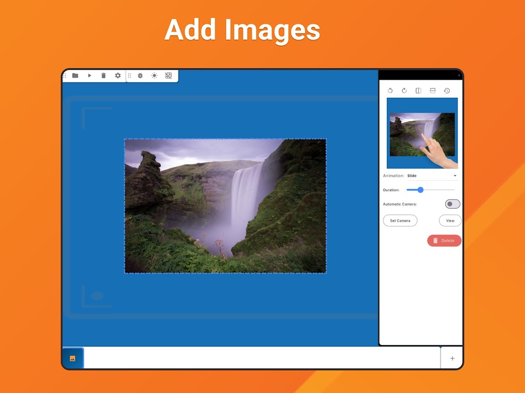Flip the image horizontally
The image size is (525, 393).
418,91
